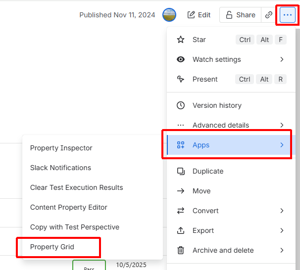
Task: Click the Share button
Action: (240, 15)
